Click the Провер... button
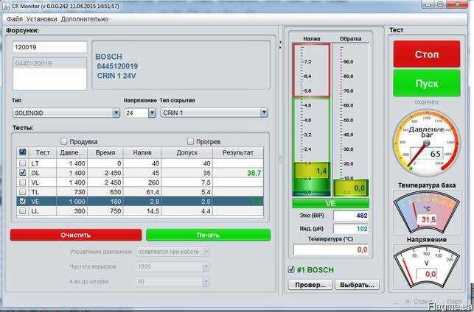 310,285
